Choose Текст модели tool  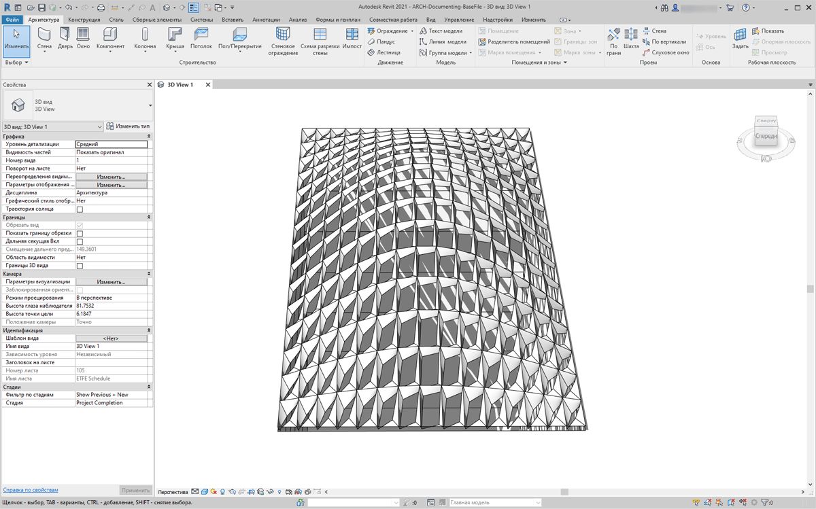tap(441, 31)
